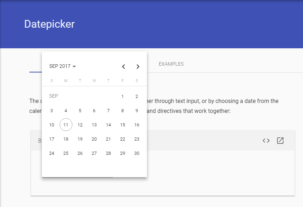The image size is (303, 207).
Task: Click the Datepicker page title
Action: click(x=49, y=24)
